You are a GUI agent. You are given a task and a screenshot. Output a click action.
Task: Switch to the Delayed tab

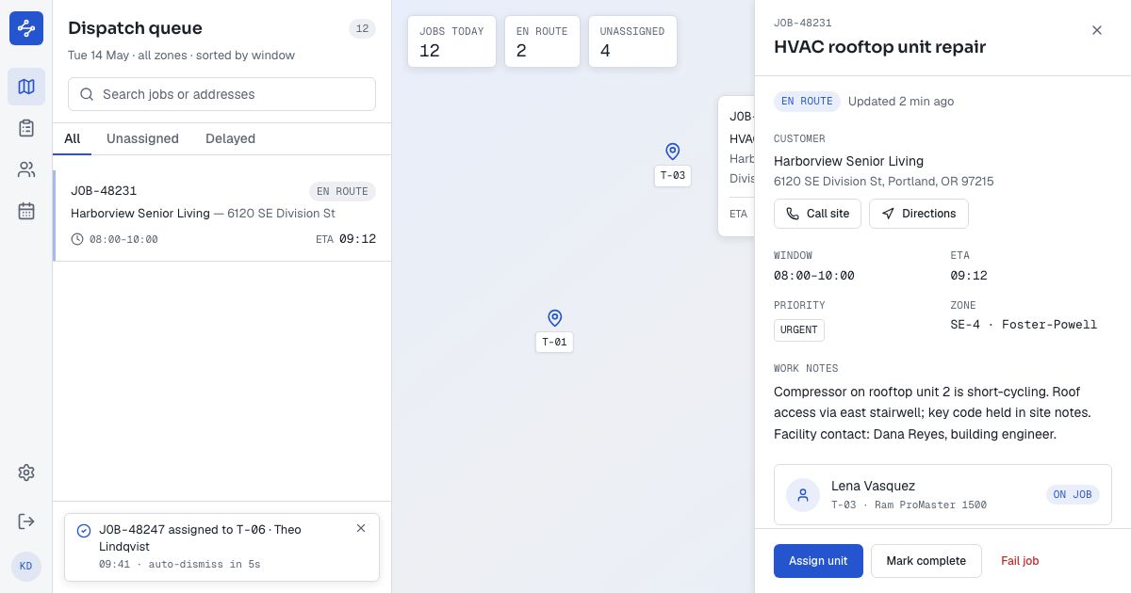click(230, 138)
